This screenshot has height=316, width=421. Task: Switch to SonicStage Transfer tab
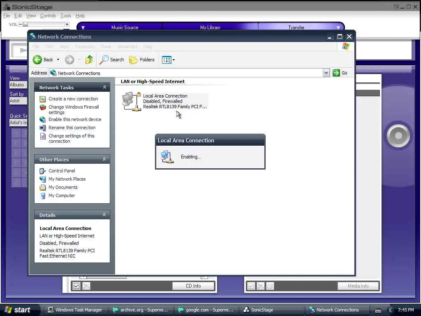pos(296,28)
